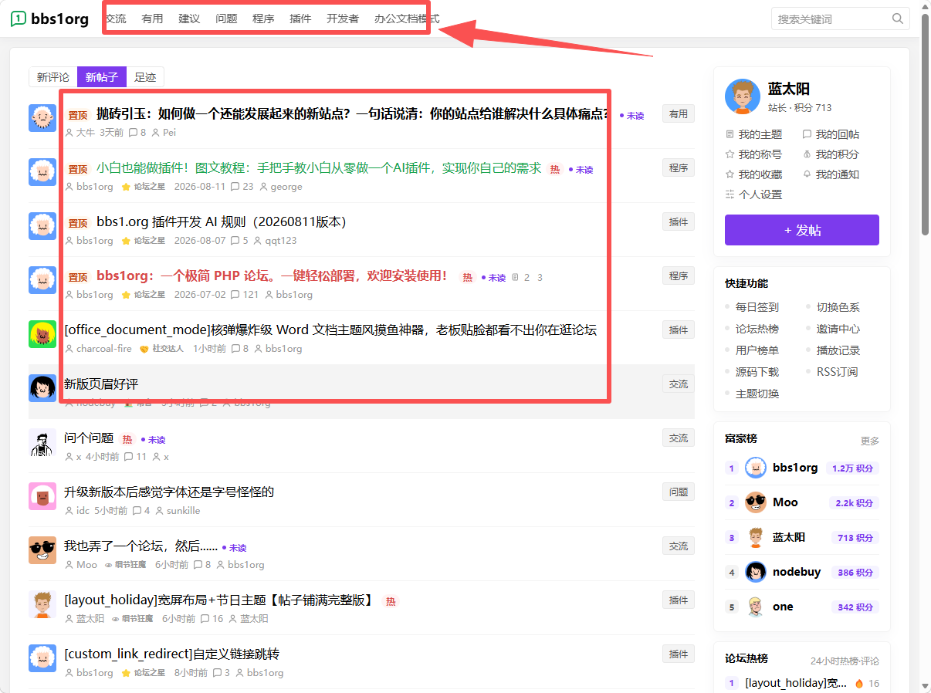Click bbs1org avatar in 富豪榜

point(755,468)
